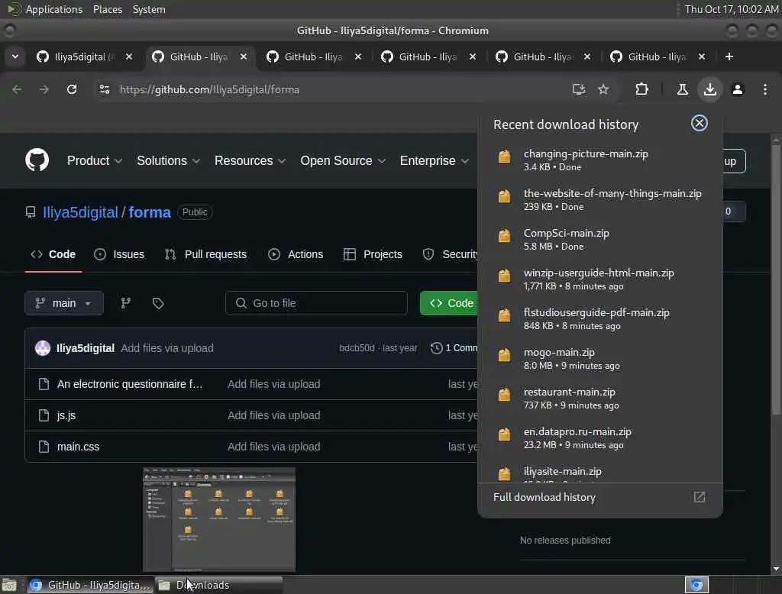Open the main branch selector dropdown
The height and width of the screenshot is (594, 782).
tap(64, 303)
